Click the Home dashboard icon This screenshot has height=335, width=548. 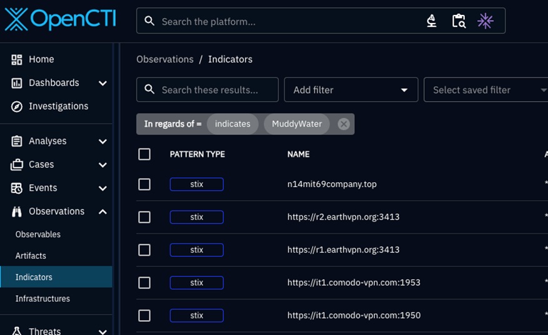click(x=16, y=60)
